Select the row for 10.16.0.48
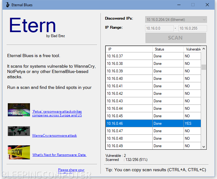This screenshot has width=217, height=179. coord(153,138)
